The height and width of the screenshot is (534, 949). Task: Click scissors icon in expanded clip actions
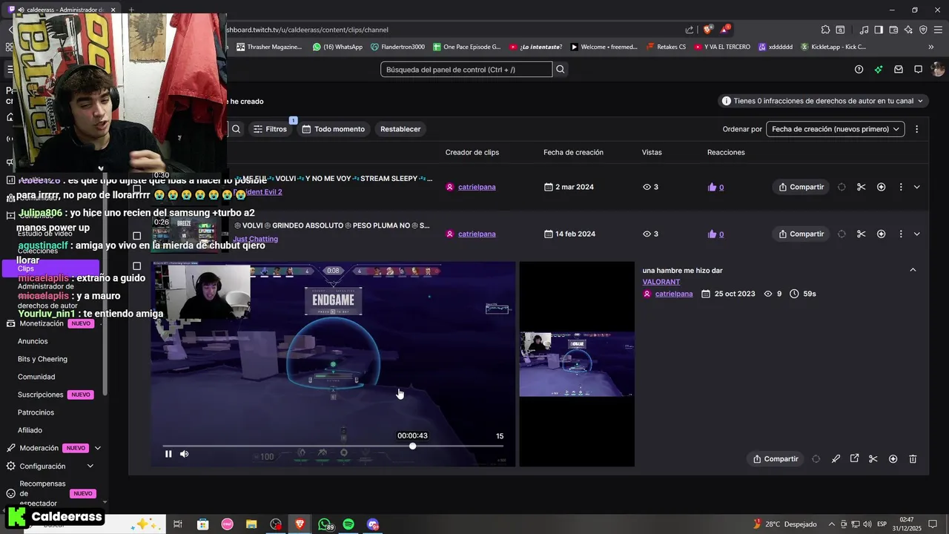tap(873, 459)
